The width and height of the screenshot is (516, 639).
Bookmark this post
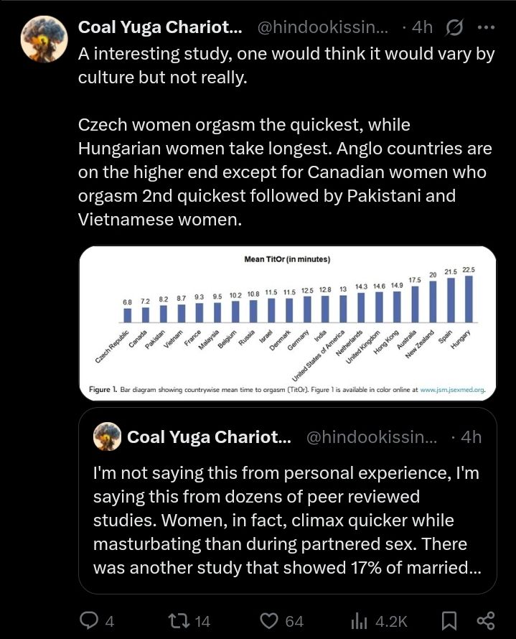[x=450, y=620]
